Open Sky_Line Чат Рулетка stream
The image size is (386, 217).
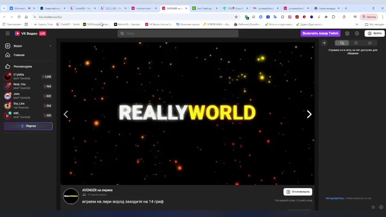point(28,105)
